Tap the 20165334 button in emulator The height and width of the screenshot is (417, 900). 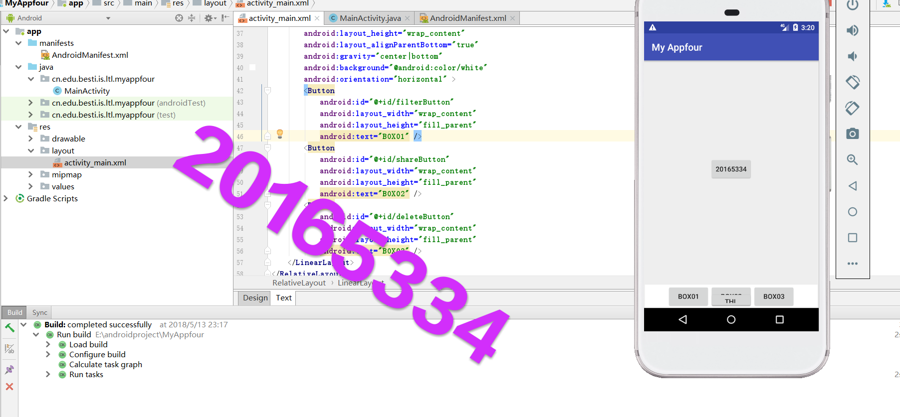731,169
